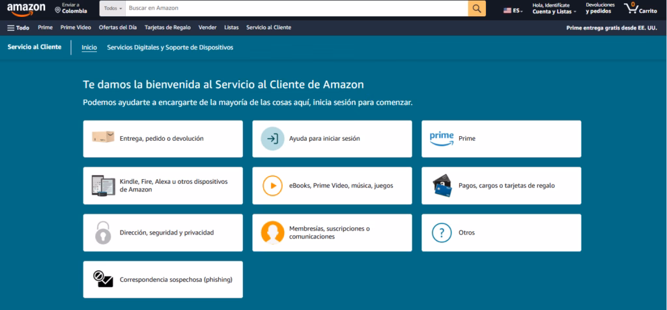Click the phishing envelope icon

point(103,279)
